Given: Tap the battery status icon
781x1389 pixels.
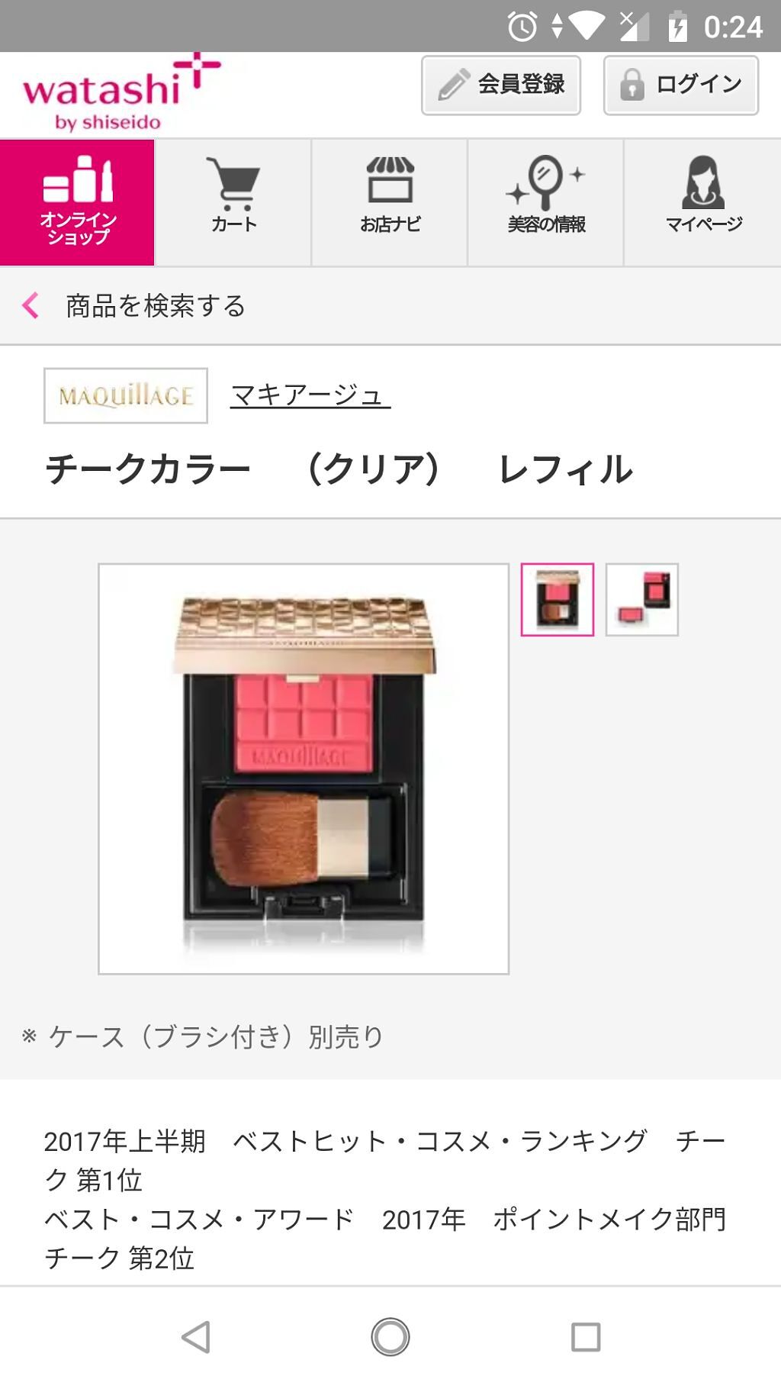Looking at the screenshot, I should tap(677, 27).
